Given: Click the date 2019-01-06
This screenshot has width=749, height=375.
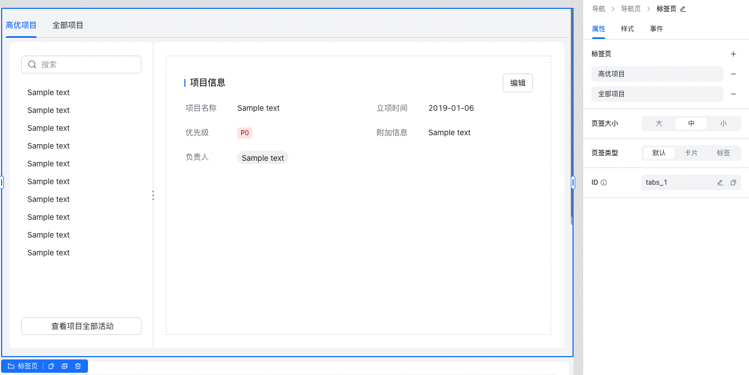Looking at the screenshot, I should click(451, 108).
